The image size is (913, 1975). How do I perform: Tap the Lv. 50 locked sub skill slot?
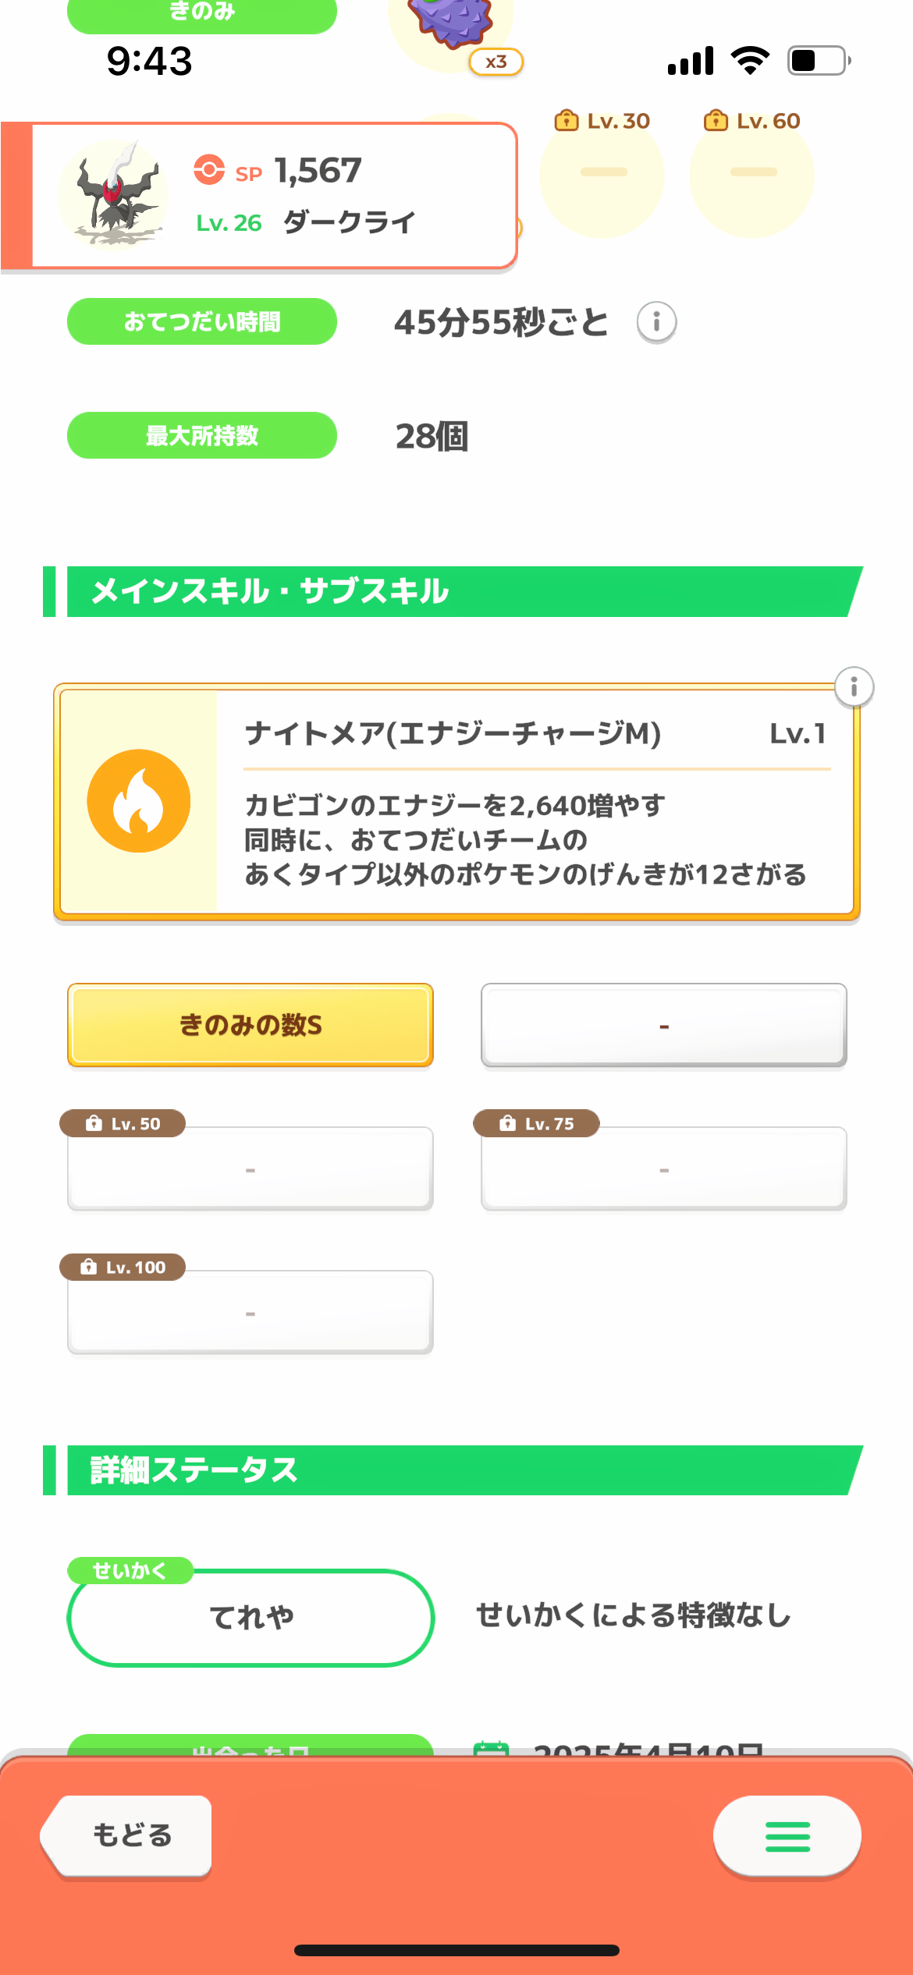coord(250,1167)
